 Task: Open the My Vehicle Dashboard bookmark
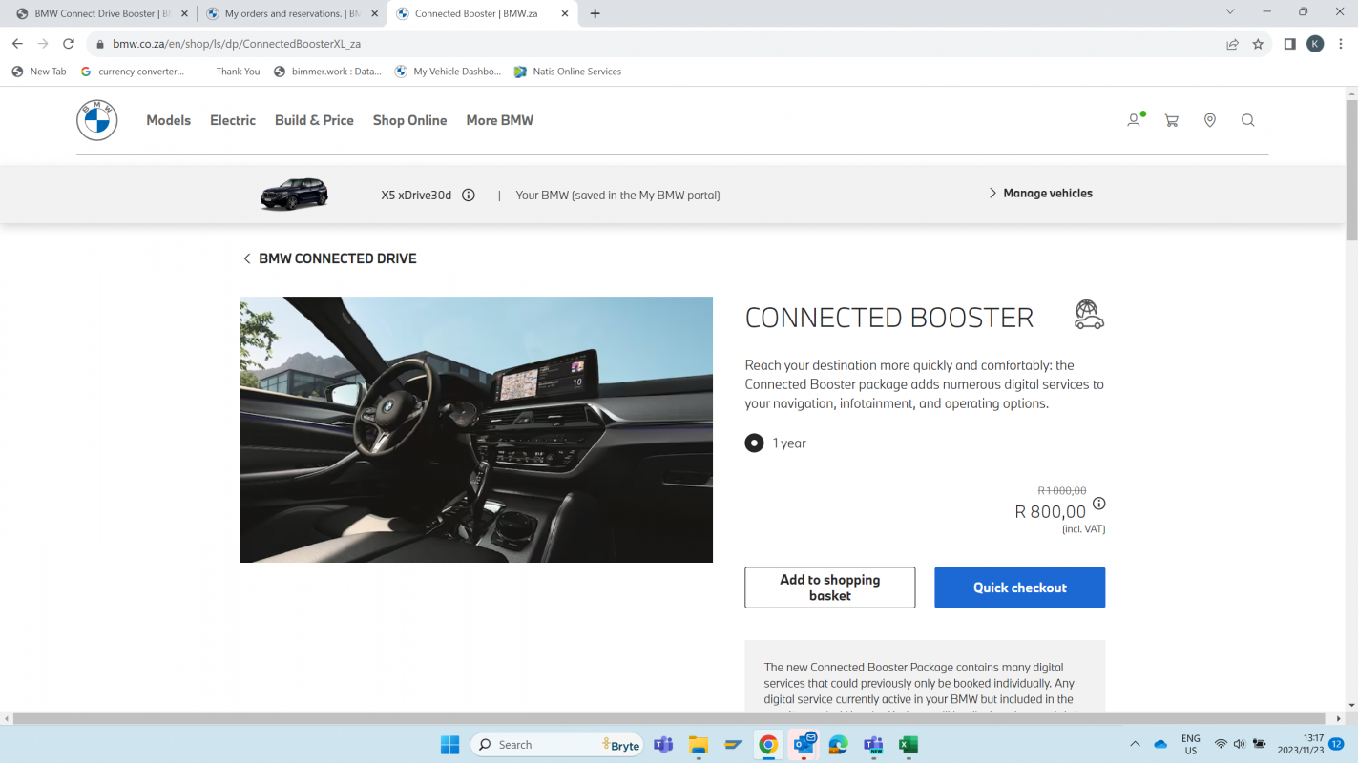pos(448,72)
